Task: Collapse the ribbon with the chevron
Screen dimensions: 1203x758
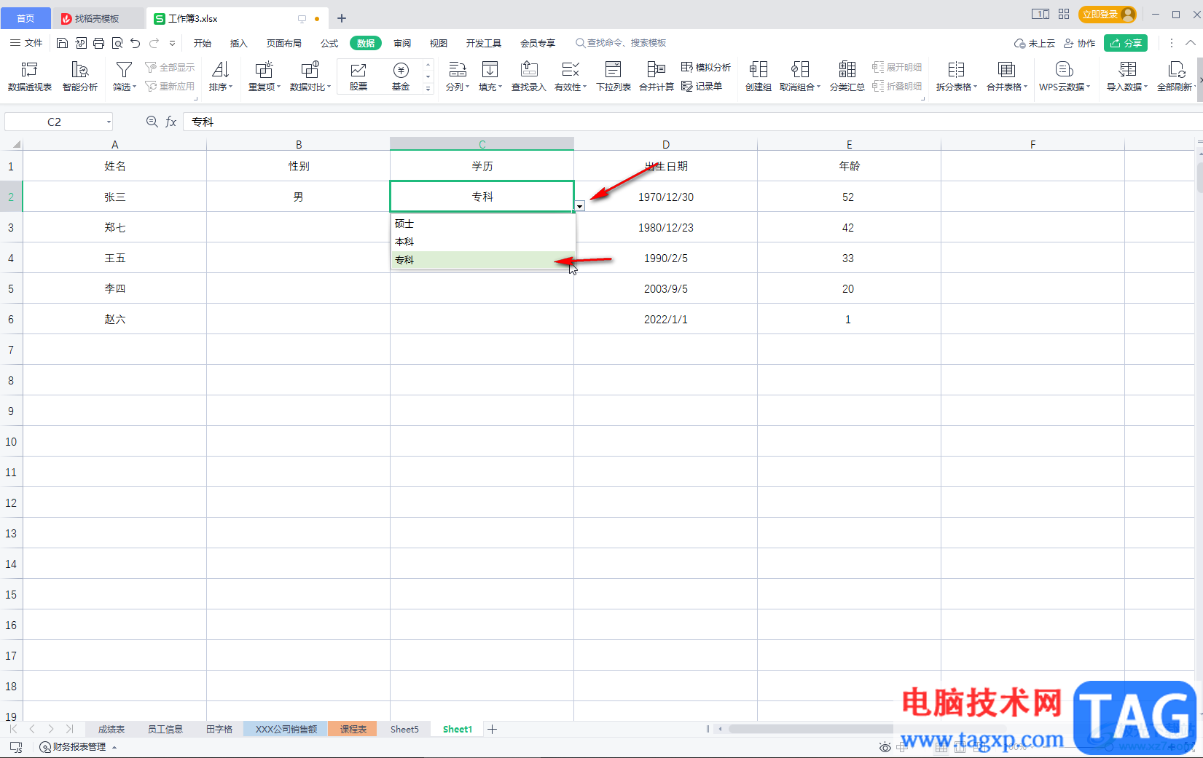Action: [x=1191, y=43]
